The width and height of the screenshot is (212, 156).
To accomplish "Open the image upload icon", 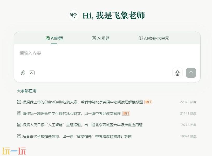I will pos(32,73).
